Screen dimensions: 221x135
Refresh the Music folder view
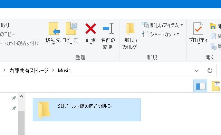coord(210,71)
